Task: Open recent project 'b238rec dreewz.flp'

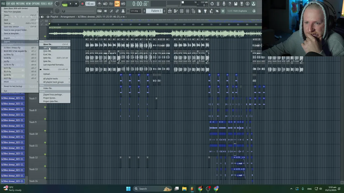Action: [20, 48]
